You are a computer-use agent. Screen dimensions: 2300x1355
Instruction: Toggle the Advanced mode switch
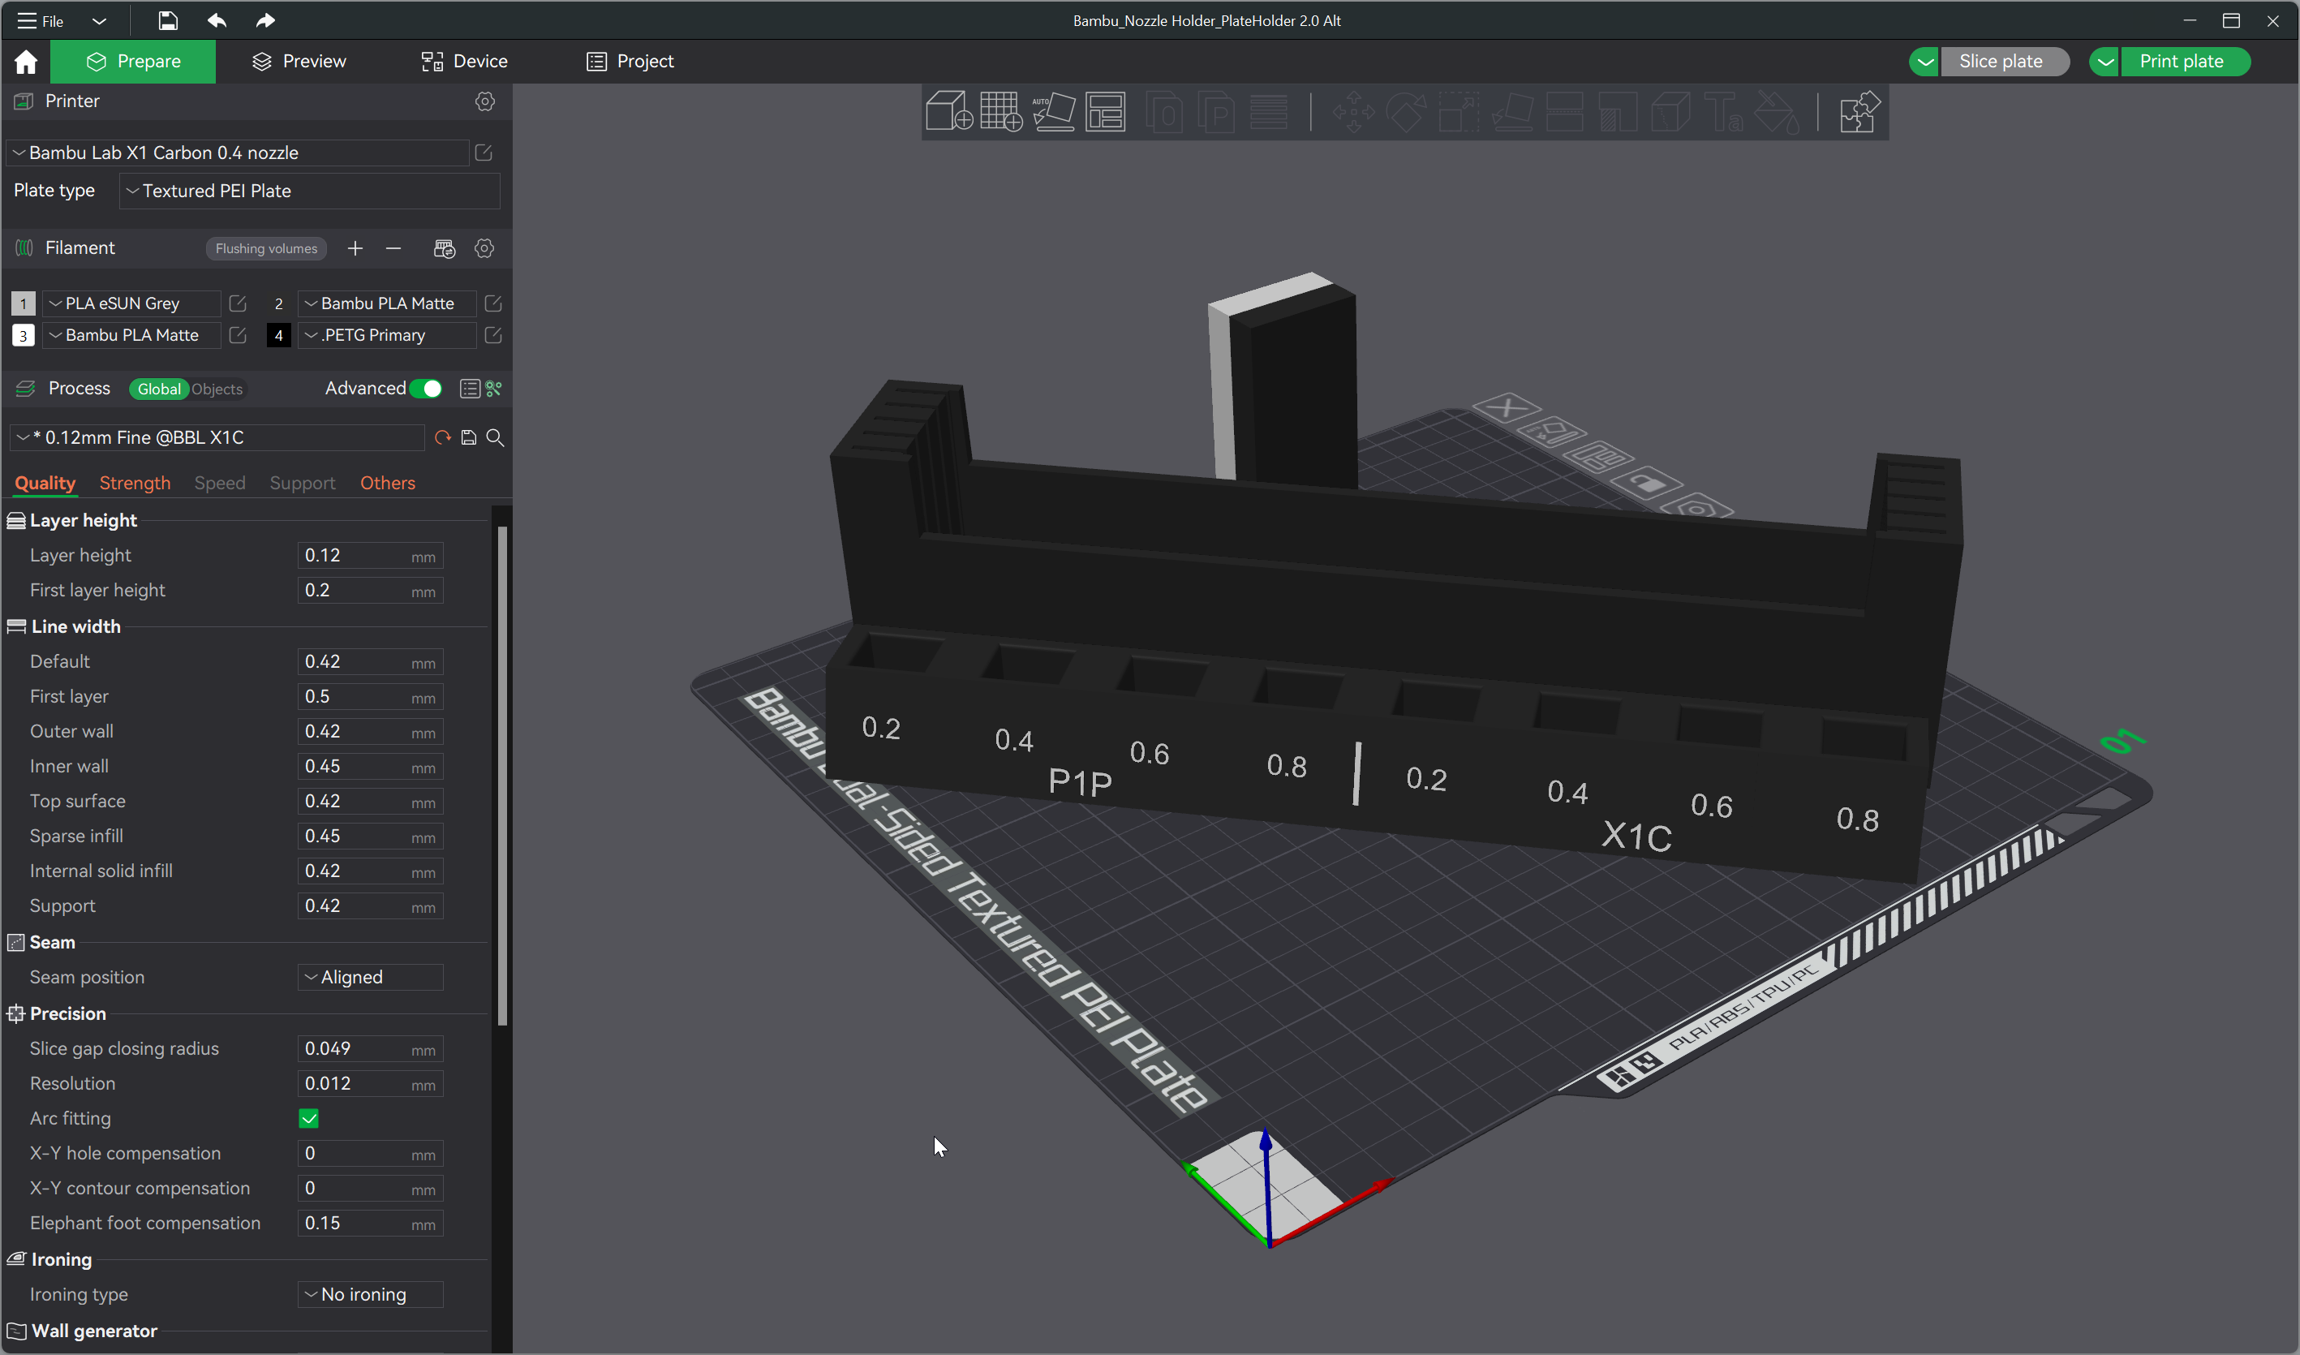[425, 389]
